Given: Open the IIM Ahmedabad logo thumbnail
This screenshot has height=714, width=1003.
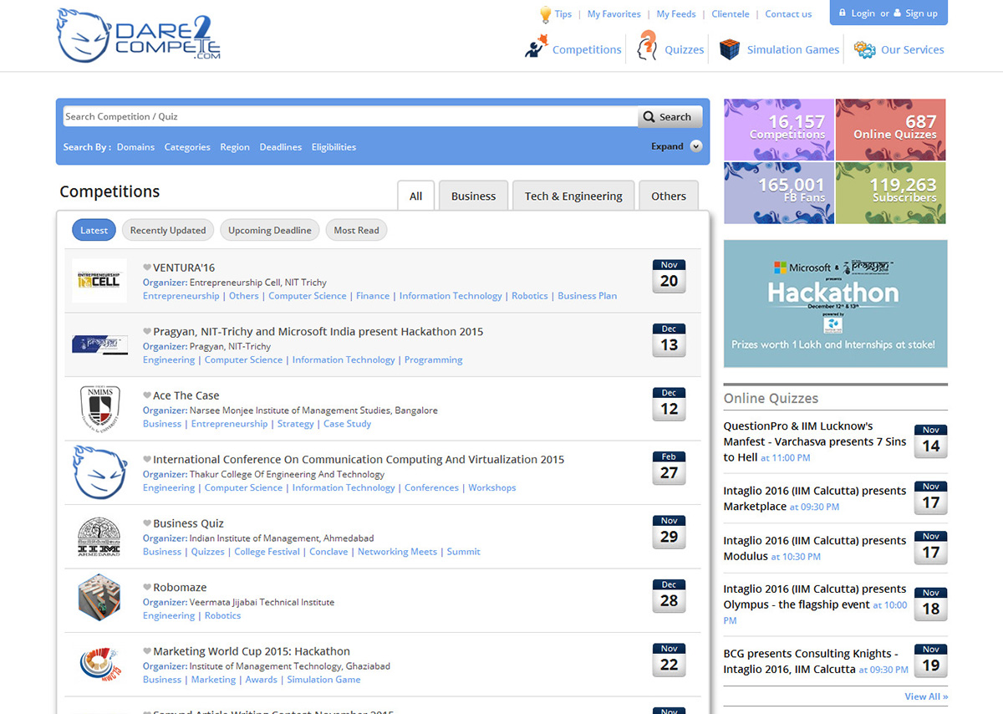Looking at the screenshot, I should [99, 537].
